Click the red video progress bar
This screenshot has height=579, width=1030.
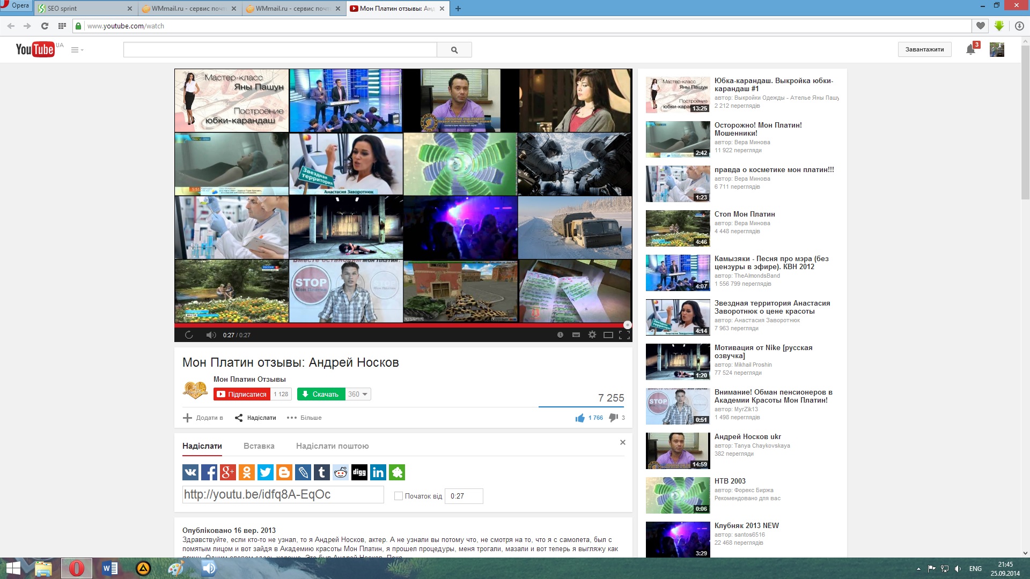coord(400,325)
